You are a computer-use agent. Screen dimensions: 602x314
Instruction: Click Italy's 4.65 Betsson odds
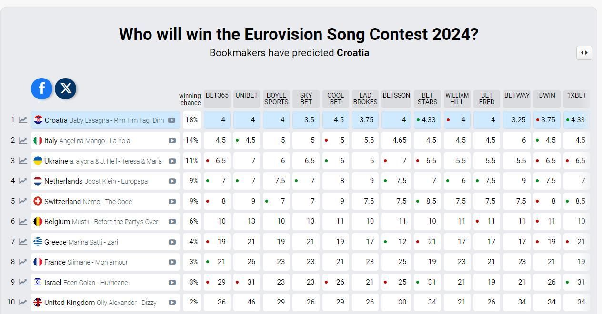point(396,140)
